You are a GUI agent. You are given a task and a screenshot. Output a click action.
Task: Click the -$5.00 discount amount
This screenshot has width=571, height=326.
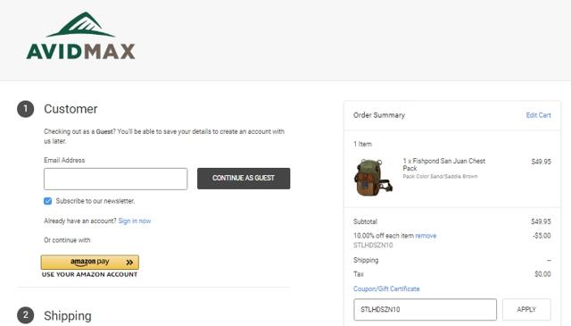tap(542, 236)
